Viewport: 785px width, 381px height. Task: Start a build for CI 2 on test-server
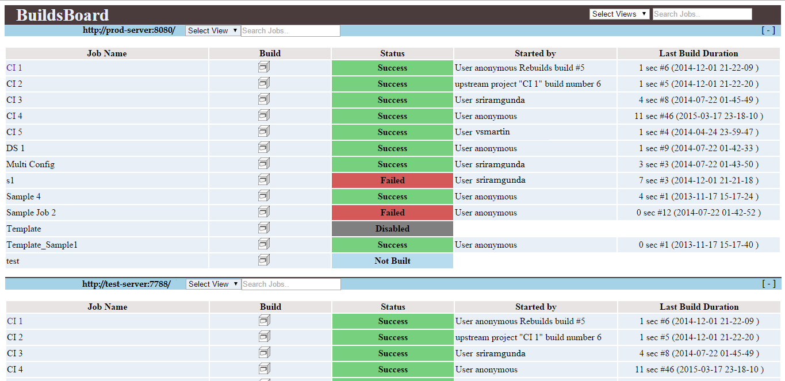coord(264,336)
